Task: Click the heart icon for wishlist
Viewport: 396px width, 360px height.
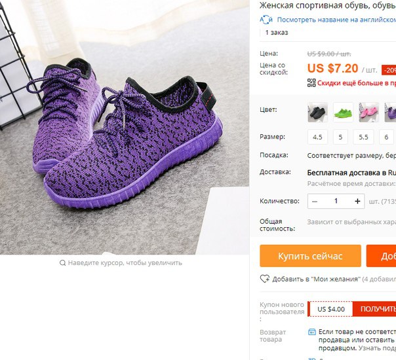Action: tap(265, 279)
